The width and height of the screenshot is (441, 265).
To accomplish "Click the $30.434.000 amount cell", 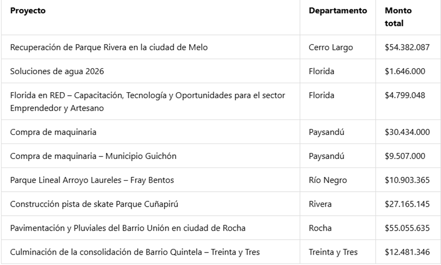I will [407, 132].
